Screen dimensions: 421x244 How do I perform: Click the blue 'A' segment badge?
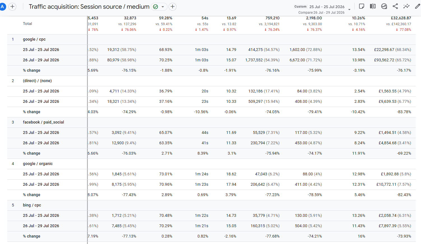pyautogui.click(x=2, y=6)
